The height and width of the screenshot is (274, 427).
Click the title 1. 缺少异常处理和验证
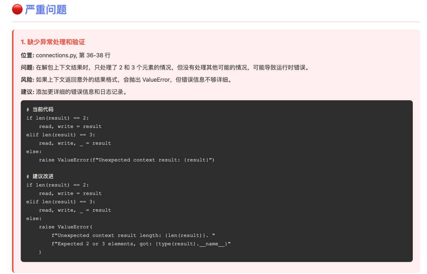click(x=53, y=42)
